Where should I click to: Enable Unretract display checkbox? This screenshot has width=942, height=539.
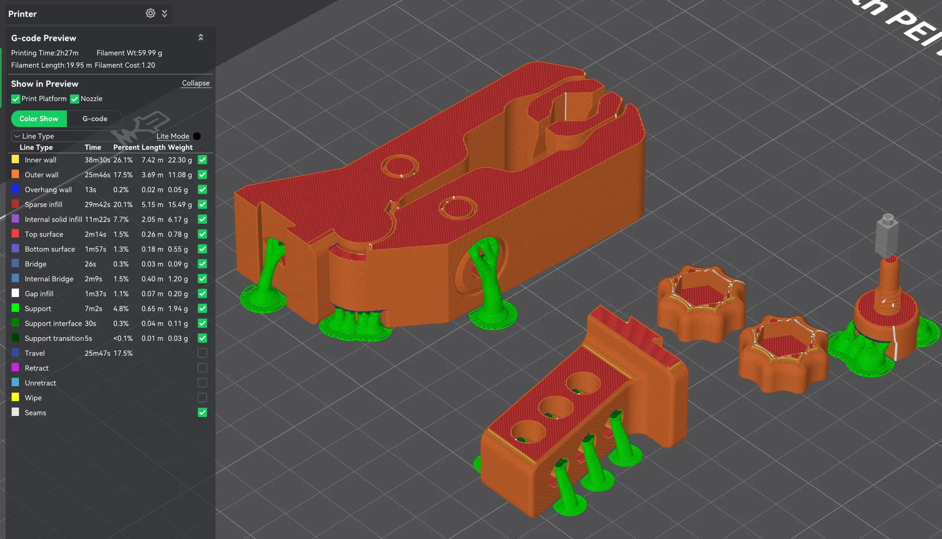(203, 383)
